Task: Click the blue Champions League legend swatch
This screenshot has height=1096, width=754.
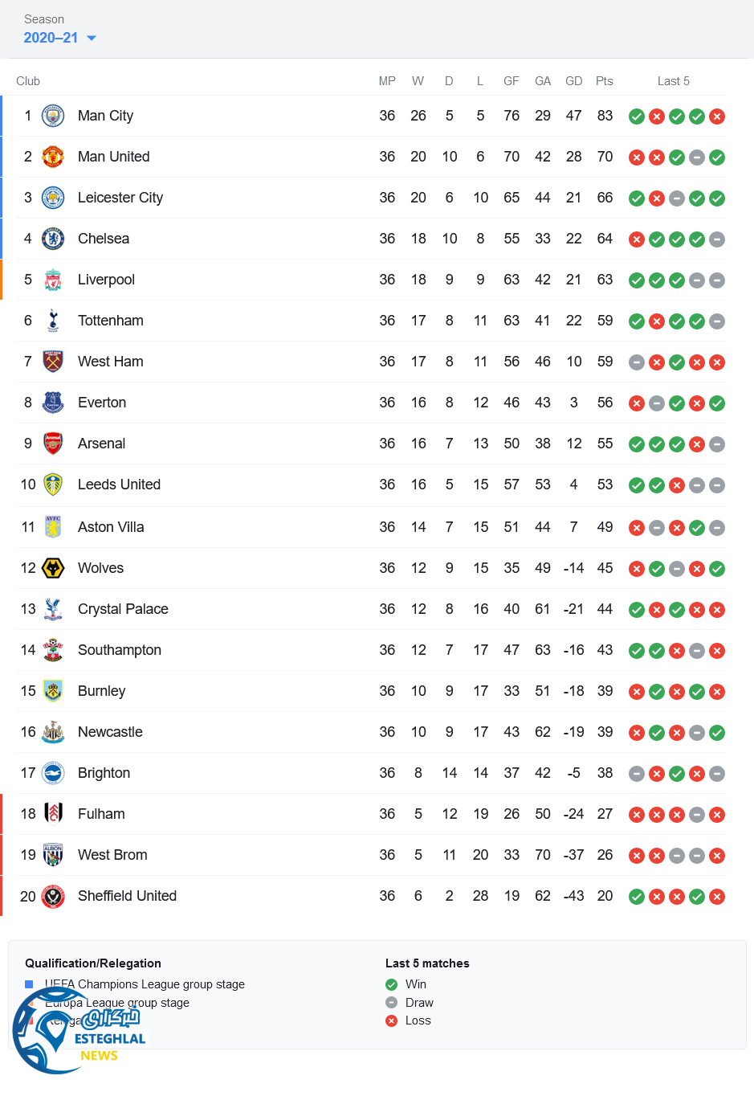Action: click(29, 984)
